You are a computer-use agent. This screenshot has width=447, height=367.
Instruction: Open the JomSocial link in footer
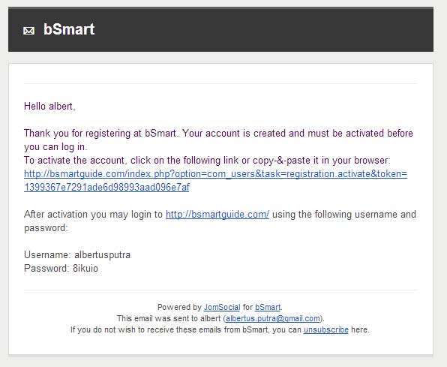222,307
